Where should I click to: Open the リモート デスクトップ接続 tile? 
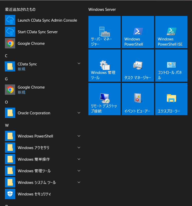click(104, 99)
